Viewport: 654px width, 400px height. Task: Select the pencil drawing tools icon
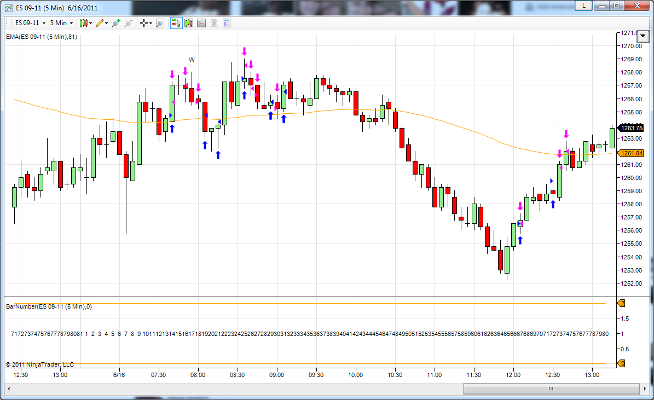pos(99,23)
